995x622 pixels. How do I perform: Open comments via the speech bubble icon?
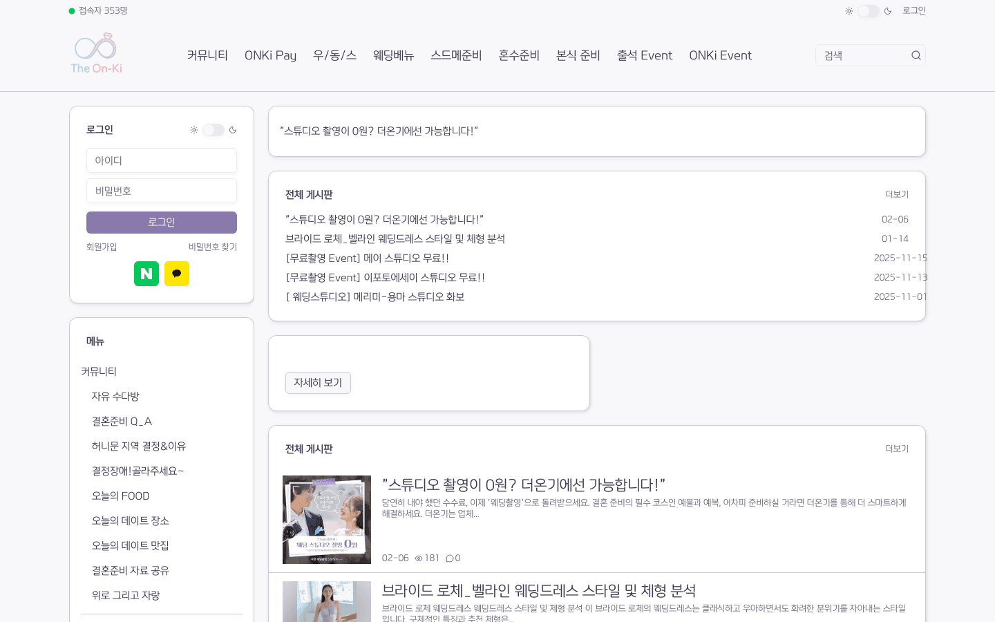(451, 558)
